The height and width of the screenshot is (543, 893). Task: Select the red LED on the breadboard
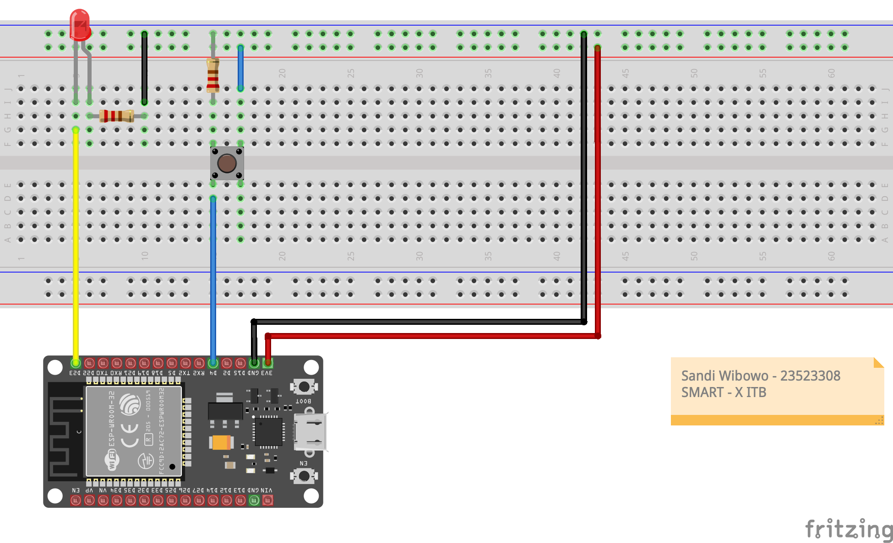pos(80,25)
